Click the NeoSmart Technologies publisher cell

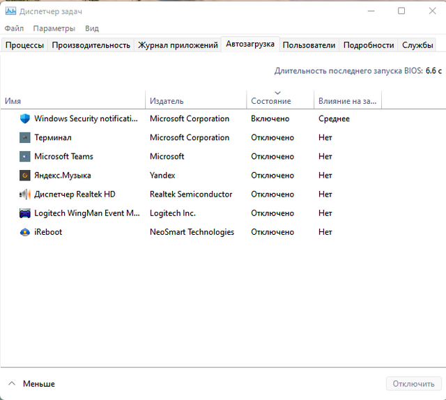(x=192, y=232)
